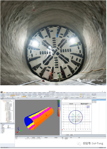Click the red icon in ribbon's fourth group
The image size is (107, 149).
pos(16,94)
